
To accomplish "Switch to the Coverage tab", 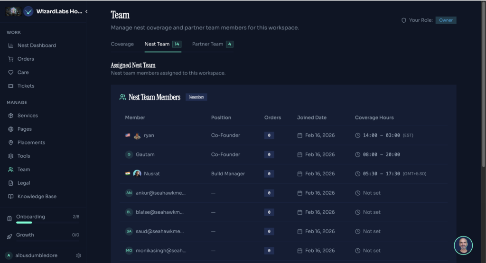I will pos(122,44).
